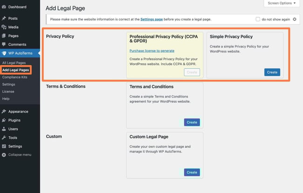
Task: Follow the Settings page link in notice
Action: pyautogui.click(x=151, y=19)
